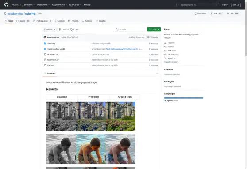This screenshot has height=169, width=247.
Task: Switch to the Issues tab
Action: point(23,21)
